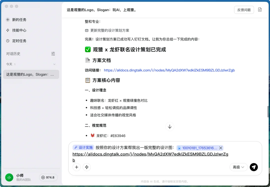The height and width of the screenshot is (187, 270).
Task: Click the 设计实施 skill tag in input
Action: coord(83,148)
